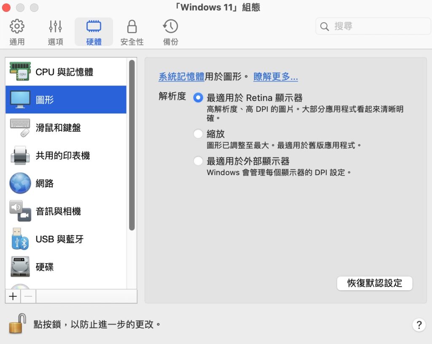
Task: Click the USB and Bluetooth icon
Action: tap(20, 239)
